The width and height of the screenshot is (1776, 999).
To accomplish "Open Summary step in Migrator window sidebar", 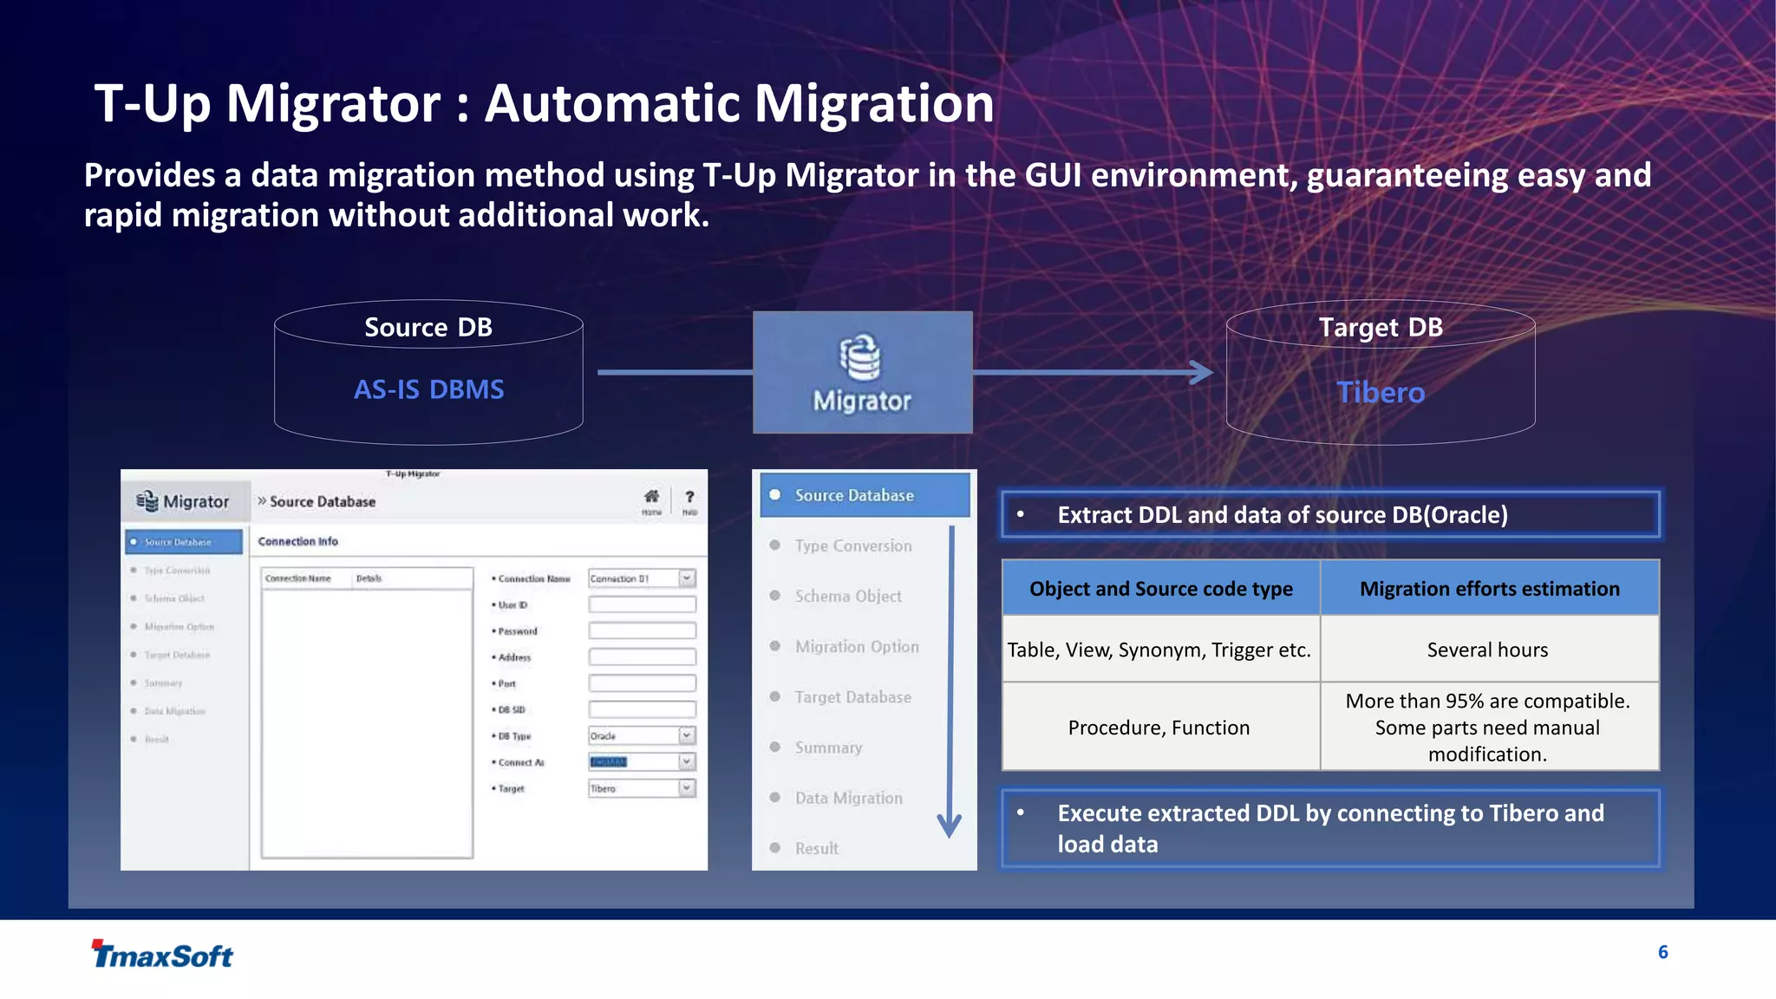I will click(163, 682).
